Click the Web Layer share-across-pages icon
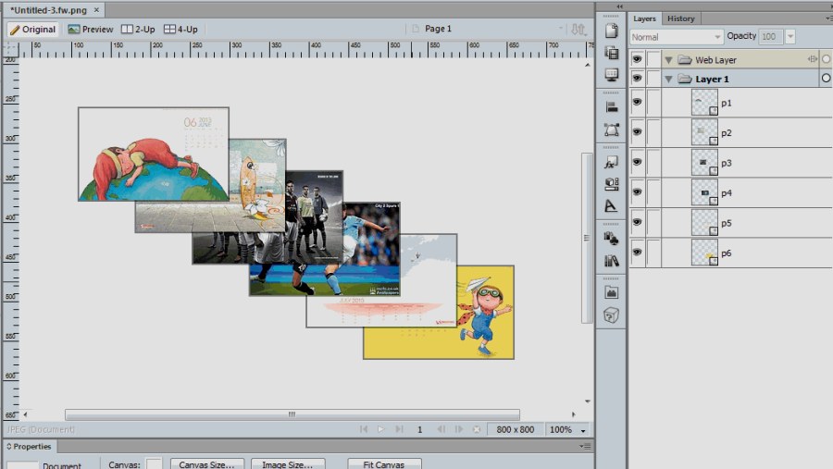The width and height of the screenshot is (833, 469). point(813,59)
